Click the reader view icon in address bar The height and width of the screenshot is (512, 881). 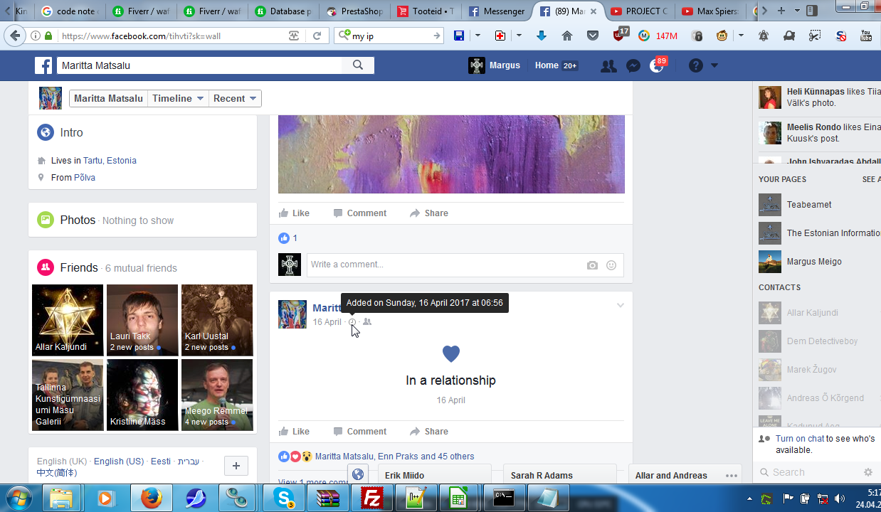294,36
